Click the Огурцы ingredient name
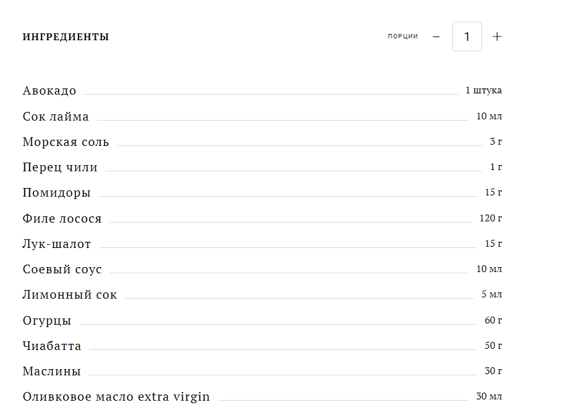 click(47, 321)
